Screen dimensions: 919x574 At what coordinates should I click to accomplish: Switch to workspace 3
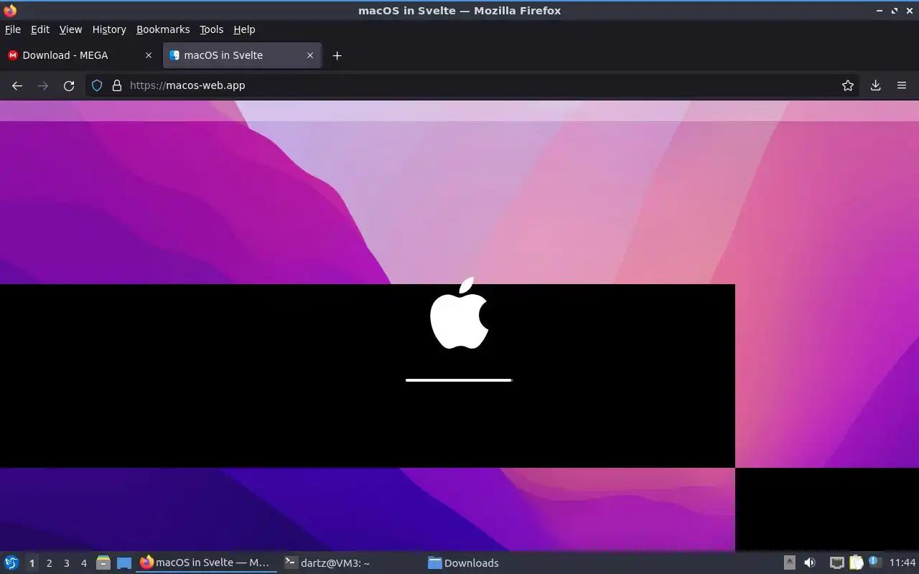coord(66,563)
